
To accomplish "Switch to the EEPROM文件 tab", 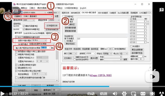I will click(75, 13).
